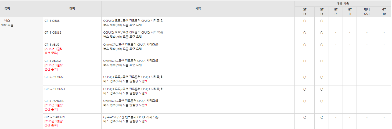Select the GT15-75QBUS2L model name

tap(55, 89)
